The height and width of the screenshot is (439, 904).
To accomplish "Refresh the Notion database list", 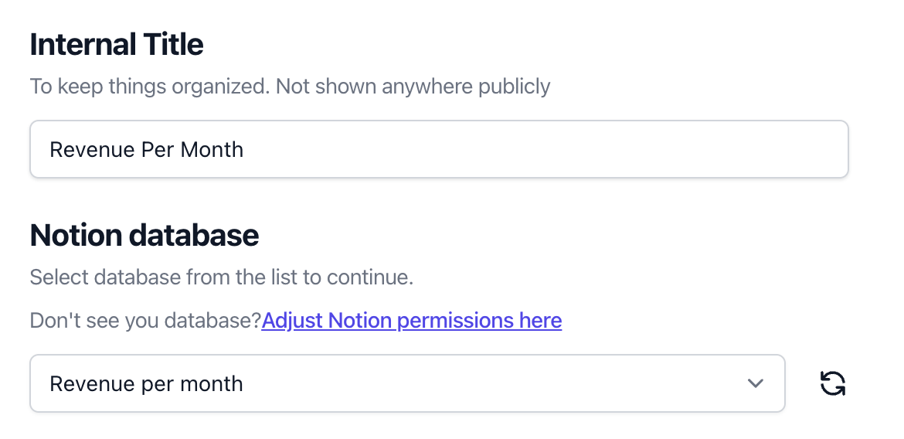I will click(832, 383).
